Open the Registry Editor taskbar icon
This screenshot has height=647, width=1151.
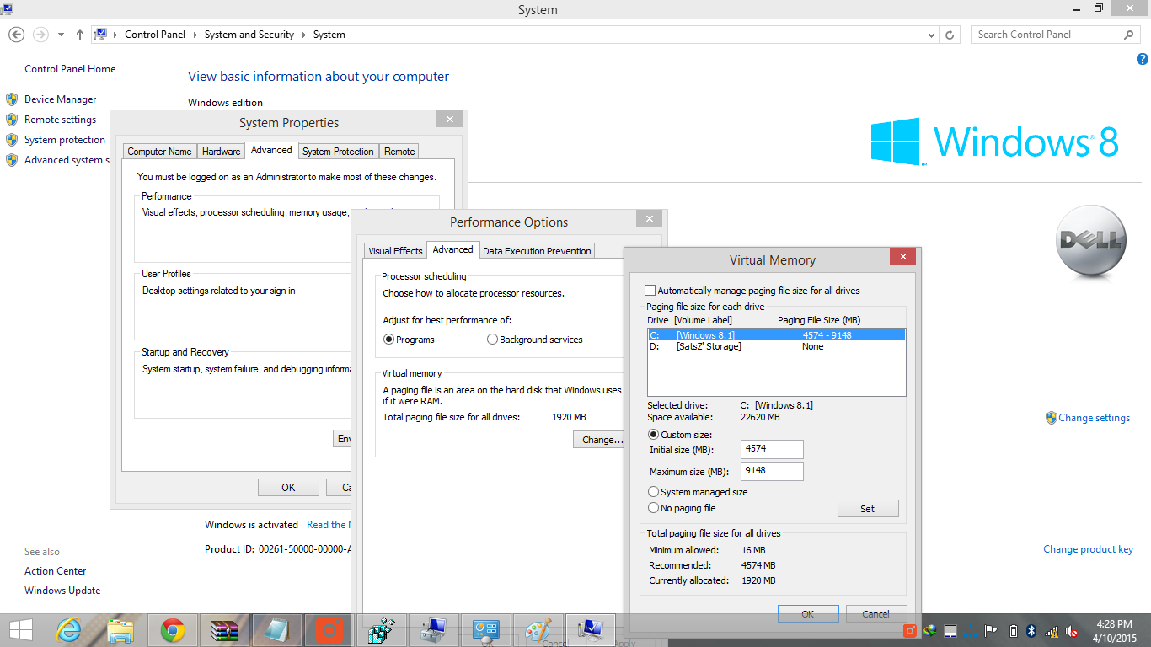coord(382,630)
